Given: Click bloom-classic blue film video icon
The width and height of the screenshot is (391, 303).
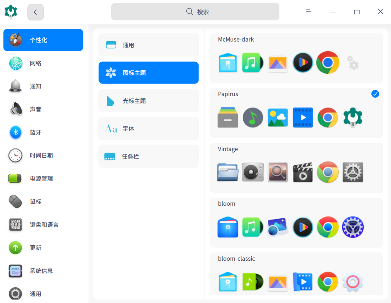Looking at the screenshot, I should pyautogui.click(x=303, y=282).
